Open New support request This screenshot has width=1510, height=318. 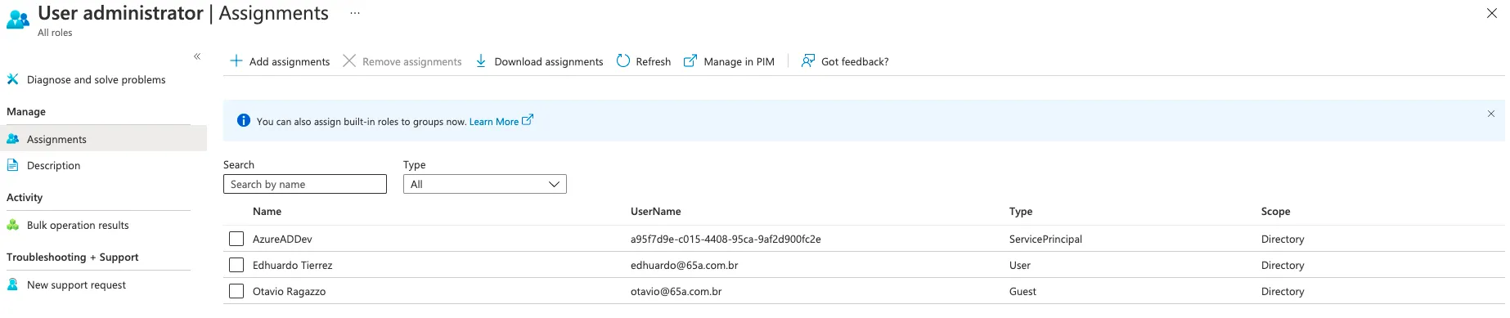point(76,285)
